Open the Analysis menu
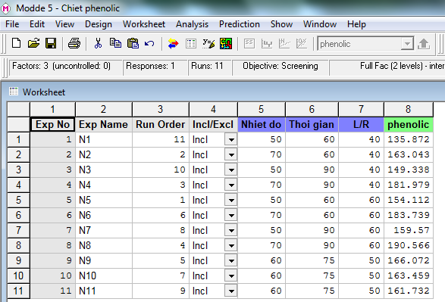This screenshot has width=445, height=302. point(192,24)
